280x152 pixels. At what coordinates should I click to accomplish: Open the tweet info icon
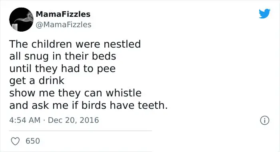264,120
